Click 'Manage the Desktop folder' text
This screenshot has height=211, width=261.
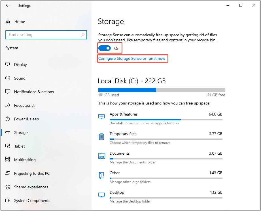tap(130, 201)
